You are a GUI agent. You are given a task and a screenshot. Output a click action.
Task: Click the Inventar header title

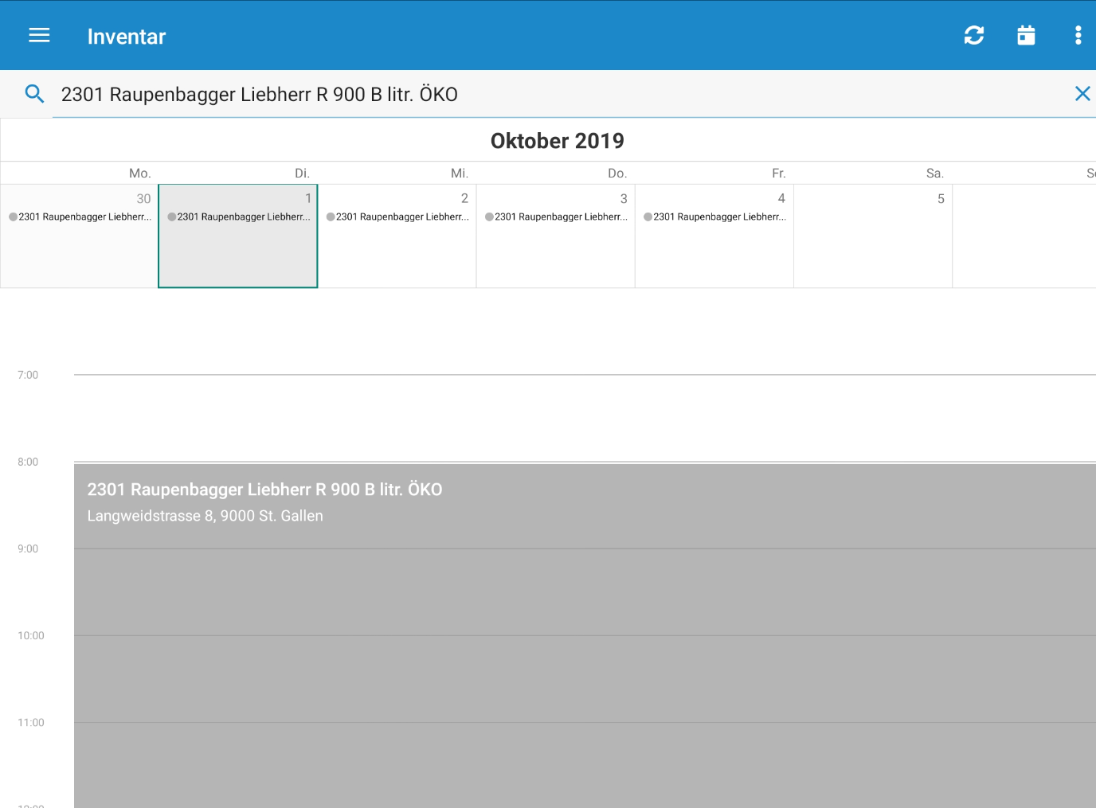point(127,37)
